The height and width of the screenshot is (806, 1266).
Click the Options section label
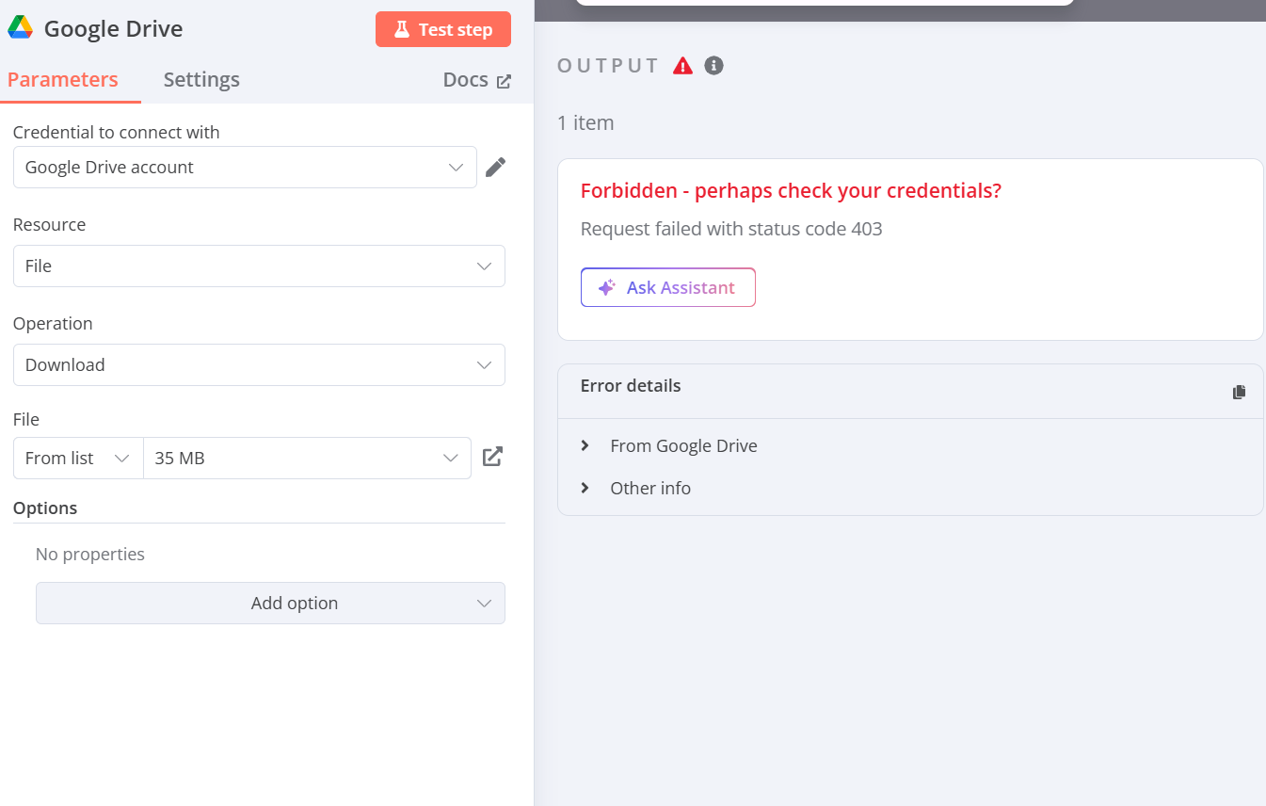(x=45, y=508)
